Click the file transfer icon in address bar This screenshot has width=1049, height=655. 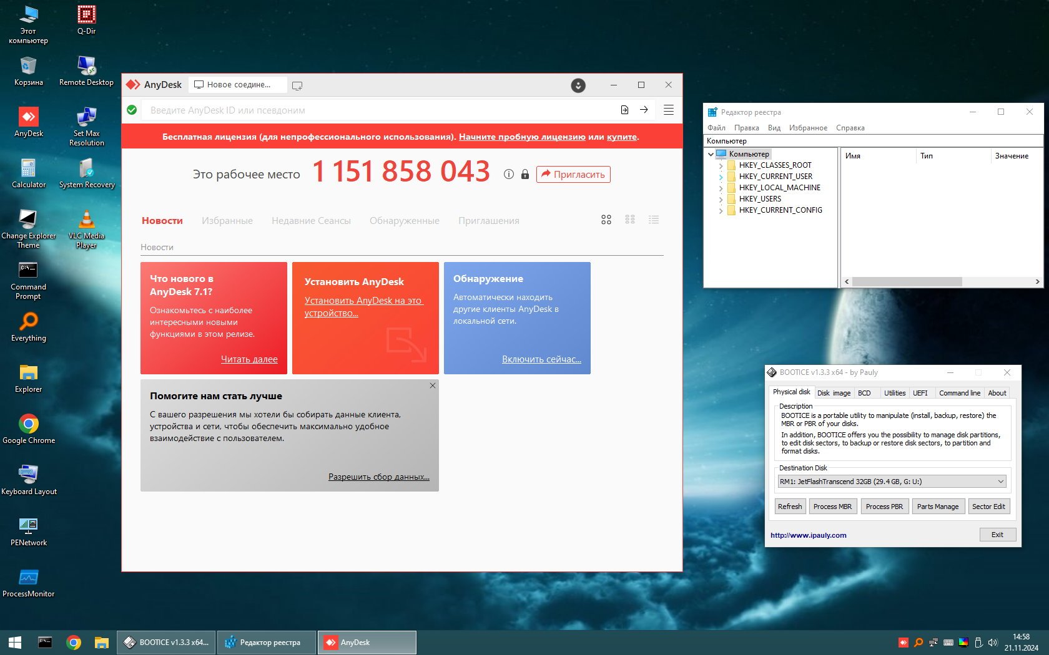[x=624, y=110]
